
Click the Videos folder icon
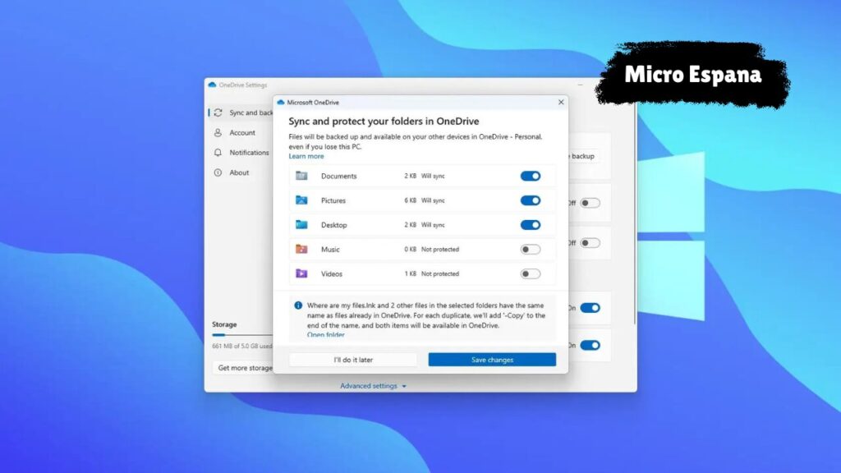pyautogui.click(x=301, y=273)
